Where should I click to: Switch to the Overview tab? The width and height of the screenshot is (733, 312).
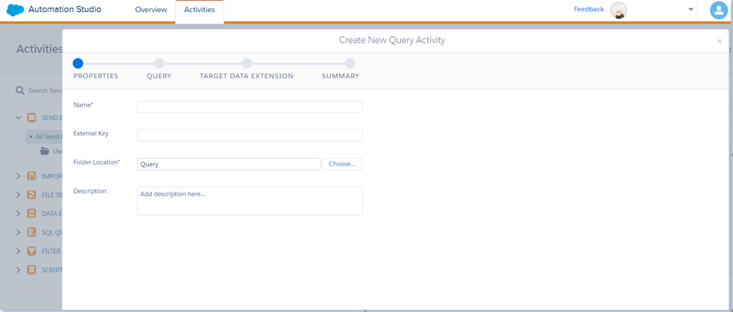coord(150,10)
